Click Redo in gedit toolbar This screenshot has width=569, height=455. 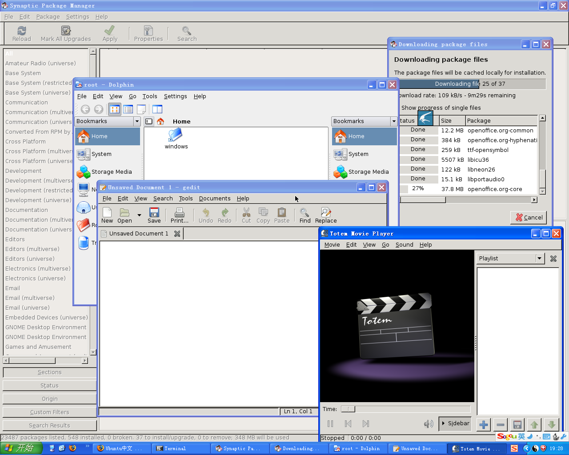224,216
